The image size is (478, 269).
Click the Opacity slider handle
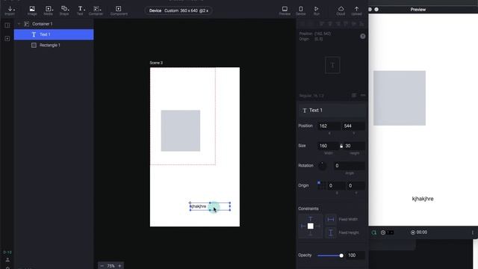tap(341, 256)
